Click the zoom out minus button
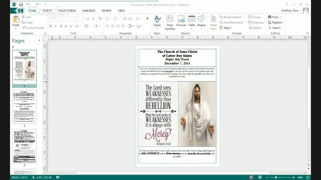This screenshot has width=321, height=180. pyautogui.click(x=266, y=177)
